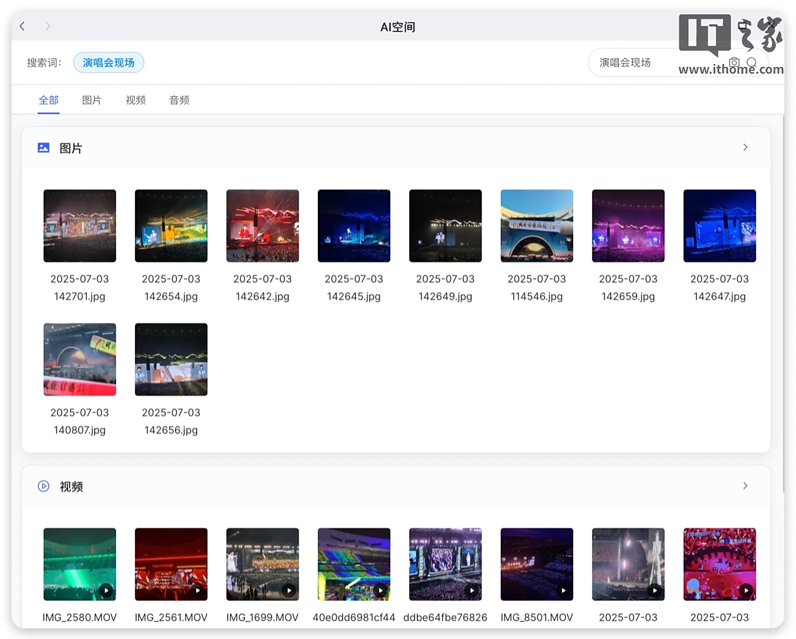The image size is (796, 639).
Task: Switch to the 视频 tab
Action: (x=135, y=100)
